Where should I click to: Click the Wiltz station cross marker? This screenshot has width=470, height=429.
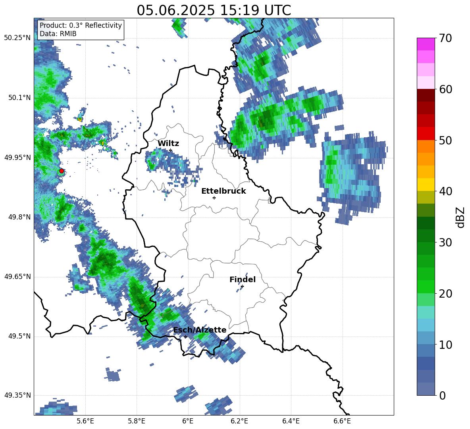[x=171, y=150]
